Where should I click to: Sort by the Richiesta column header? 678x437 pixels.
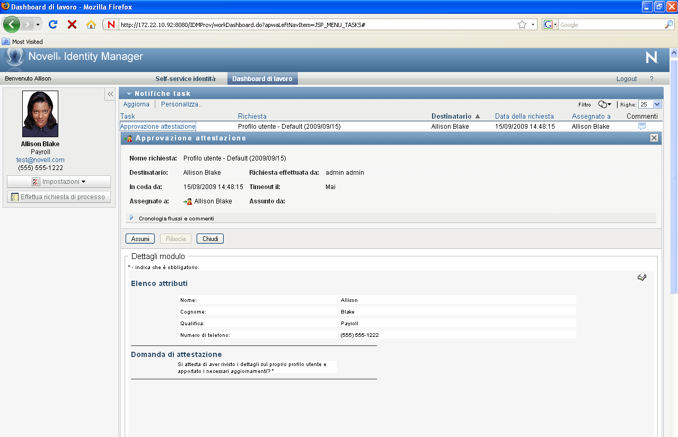point(252,116)
